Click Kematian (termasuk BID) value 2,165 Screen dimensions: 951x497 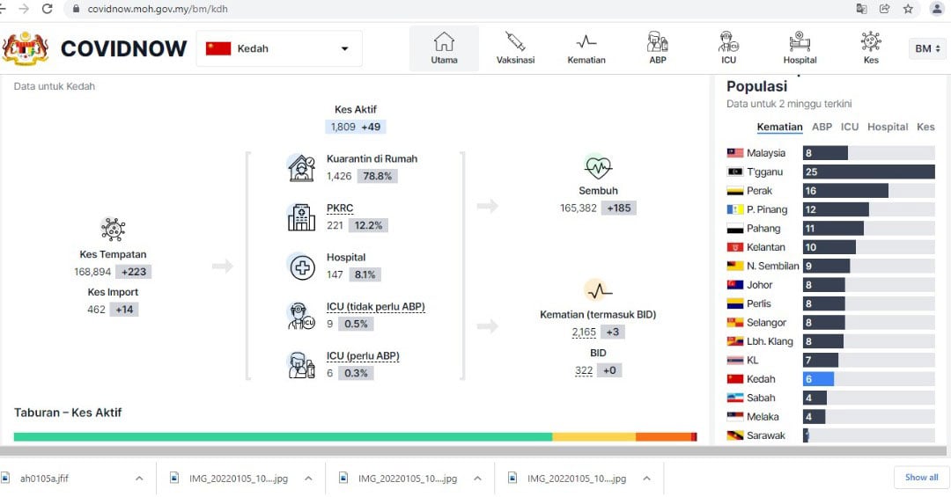point(584,333)
